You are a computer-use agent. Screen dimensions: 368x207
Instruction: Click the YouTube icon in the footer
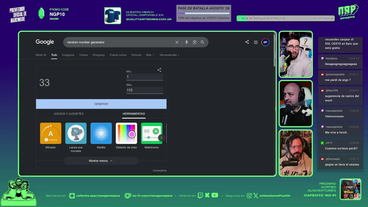click(215, 195)
